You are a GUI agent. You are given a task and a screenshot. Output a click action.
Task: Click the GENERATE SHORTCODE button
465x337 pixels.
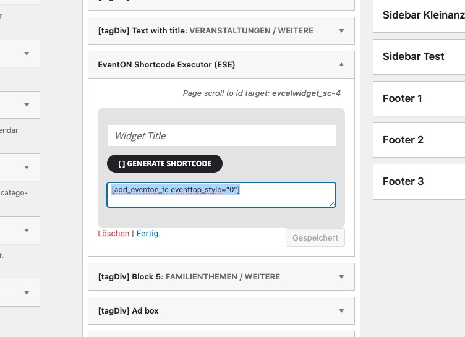164,163
